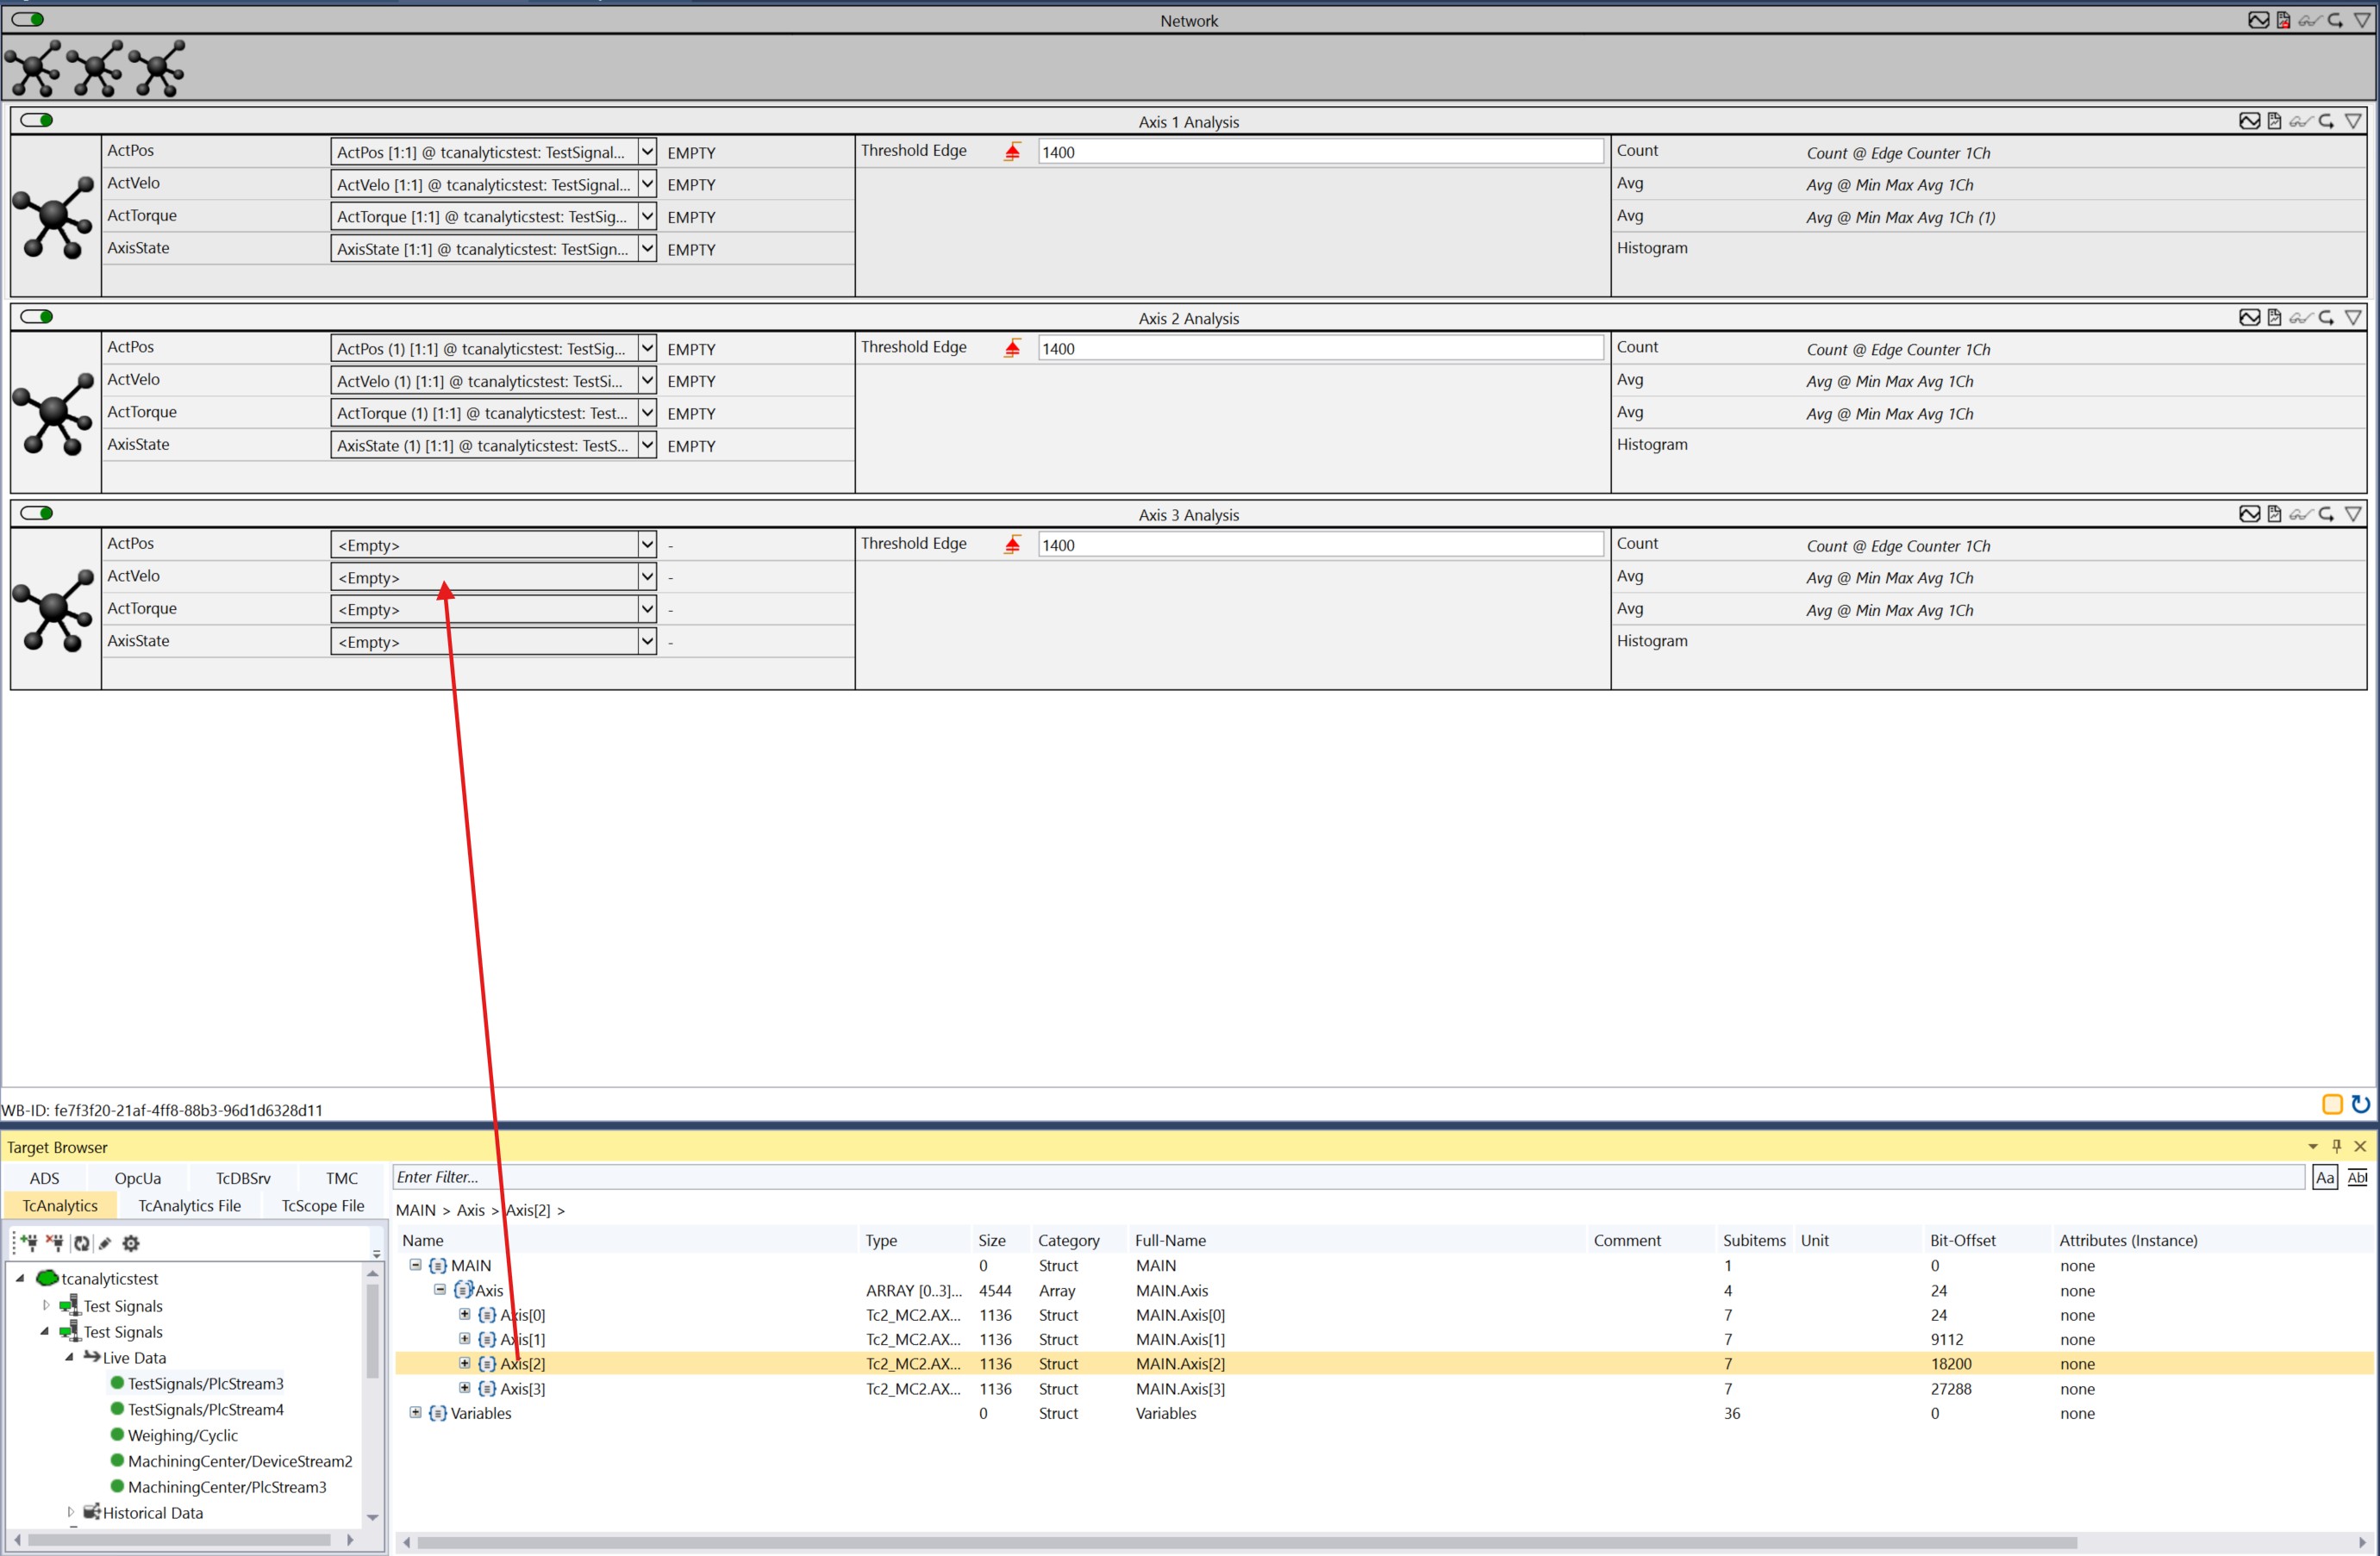The image size is (2380, 1556).
Task: Click the orange square icon near WB-ID bar
Action: pyautogui.click(x=2331, y=1105)
